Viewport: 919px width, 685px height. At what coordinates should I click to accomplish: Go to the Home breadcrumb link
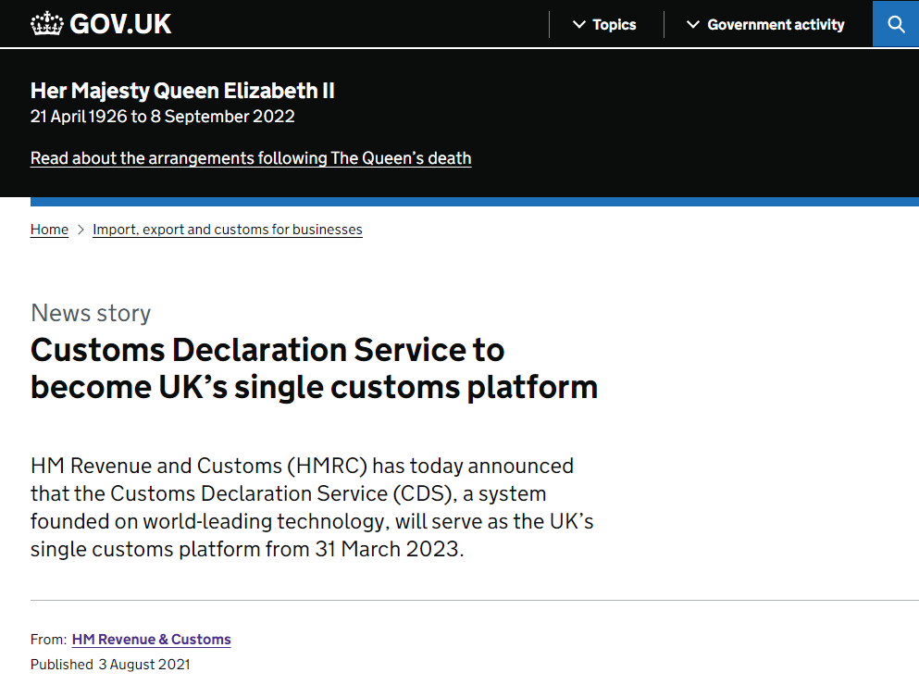(x=49, y=230)
